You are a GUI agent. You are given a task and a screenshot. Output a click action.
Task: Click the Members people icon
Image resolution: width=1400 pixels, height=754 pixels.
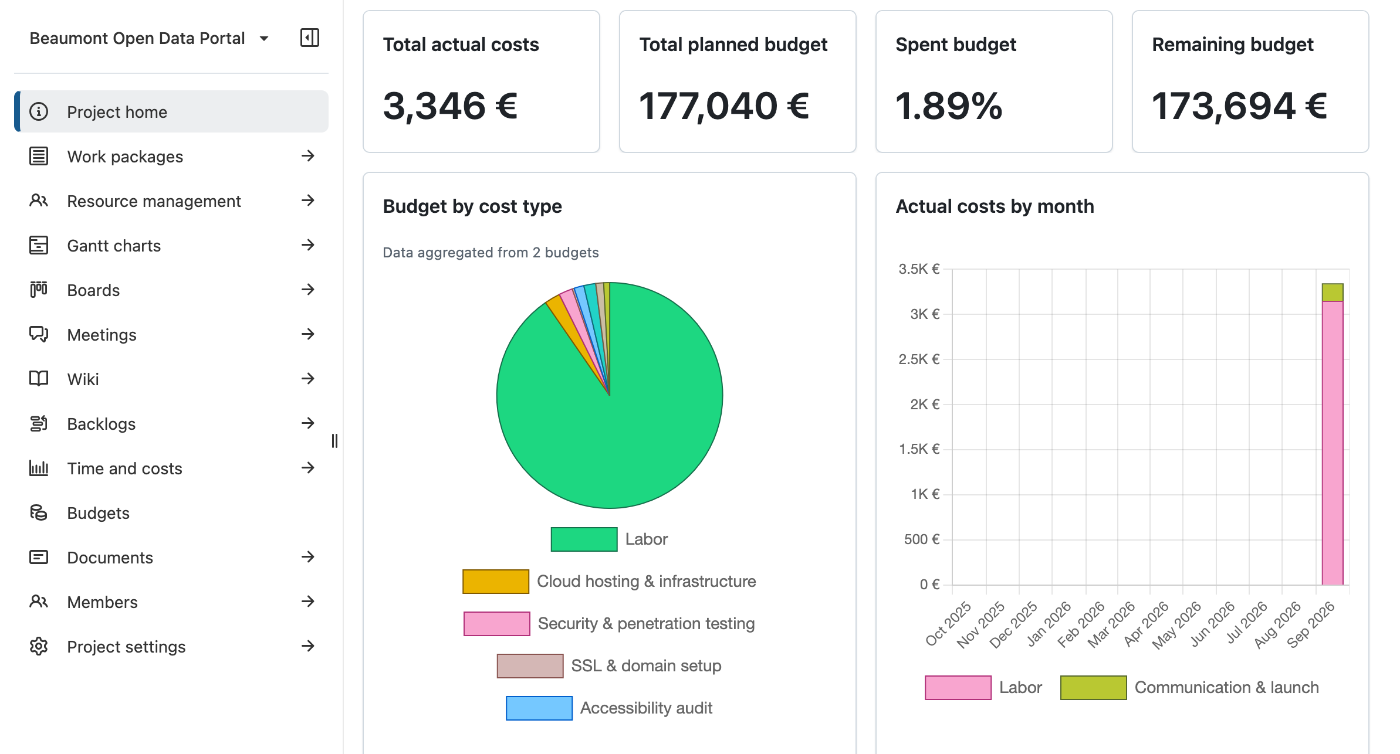(39, 602)
